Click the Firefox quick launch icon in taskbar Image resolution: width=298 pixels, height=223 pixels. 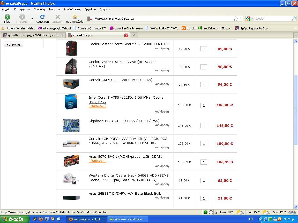tap(41, 219)
